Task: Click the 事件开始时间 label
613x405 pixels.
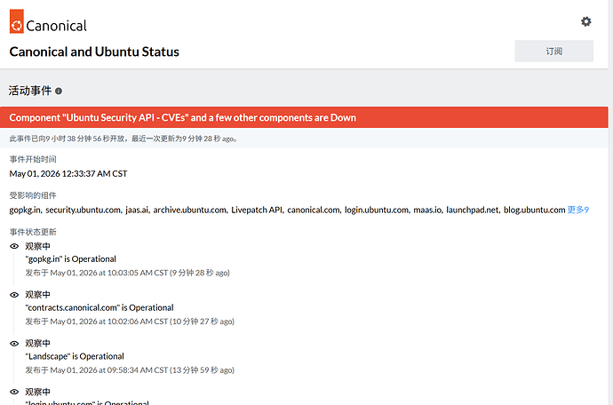Action: 33,159
